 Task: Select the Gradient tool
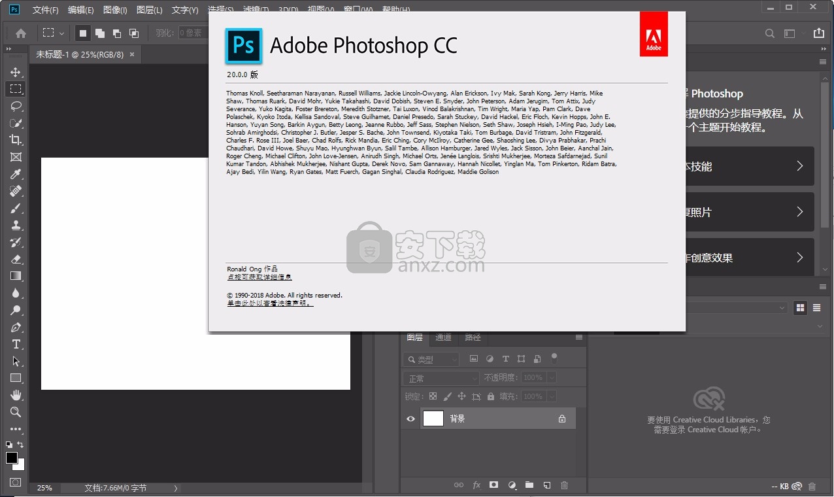pyautogui.click(x=16, y=276)
